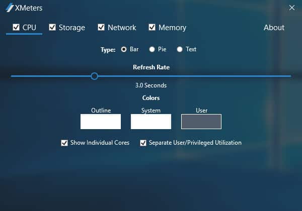Viewport: 302px width, 211px height.
Task: Click the Refresh Rate slider handle
Action: 94,76
